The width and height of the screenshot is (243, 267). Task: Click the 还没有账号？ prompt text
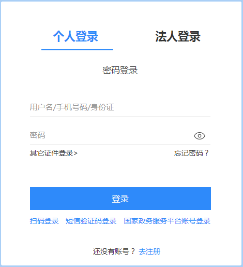(x=114, y=251)
